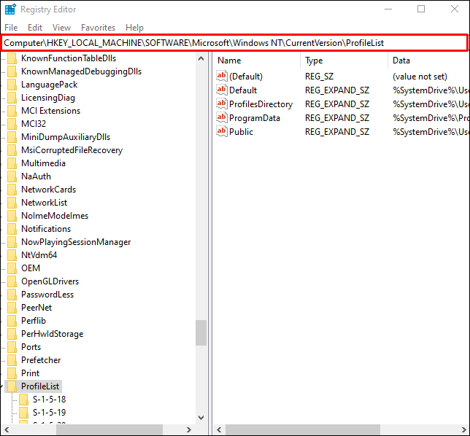Select the Prefetcher folder icon
470x436 pixels.
12,360
